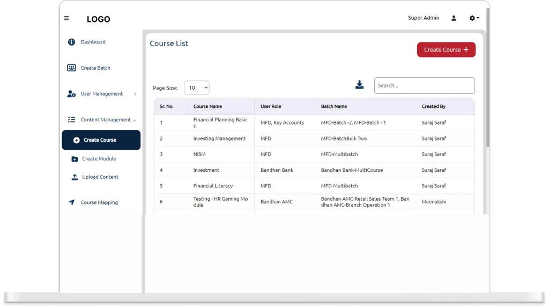This screenshot has width=549, height=307.
Task: Open the user profile icon
Action: point(454,18)
